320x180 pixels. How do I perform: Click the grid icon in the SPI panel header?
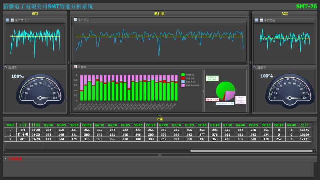click(x=7, y=20)
